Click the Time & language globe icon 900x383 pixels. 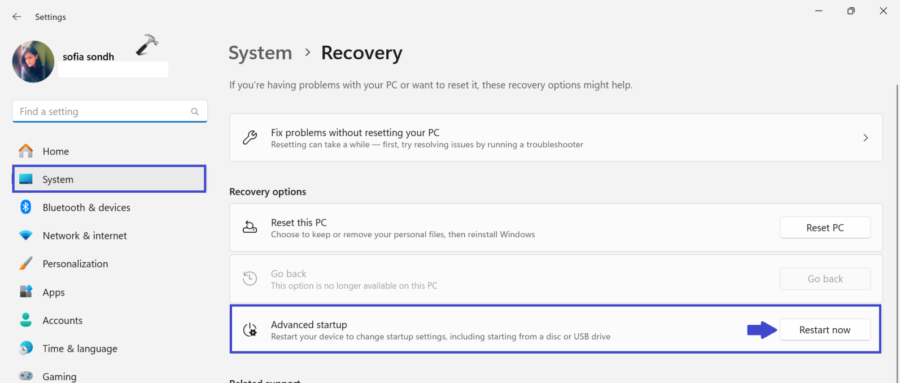click(26, 349)
